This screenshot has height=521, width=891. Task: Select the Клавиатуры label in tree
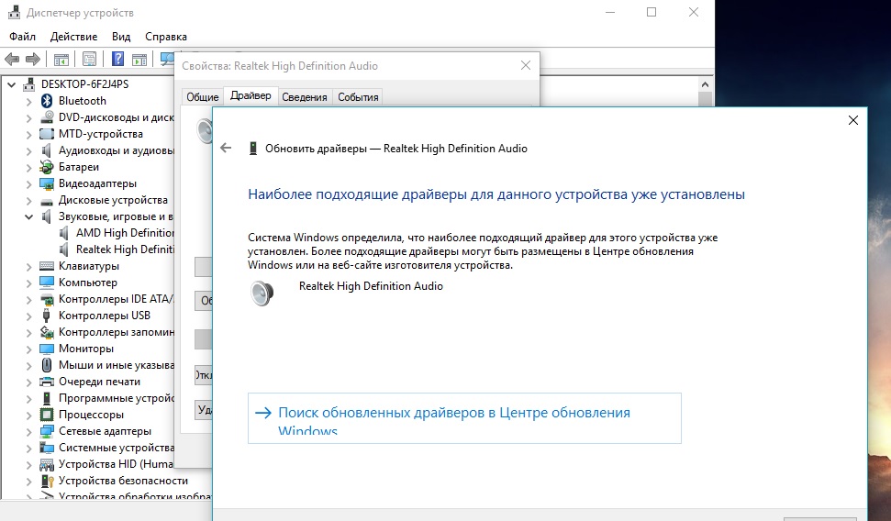point(89,266)
